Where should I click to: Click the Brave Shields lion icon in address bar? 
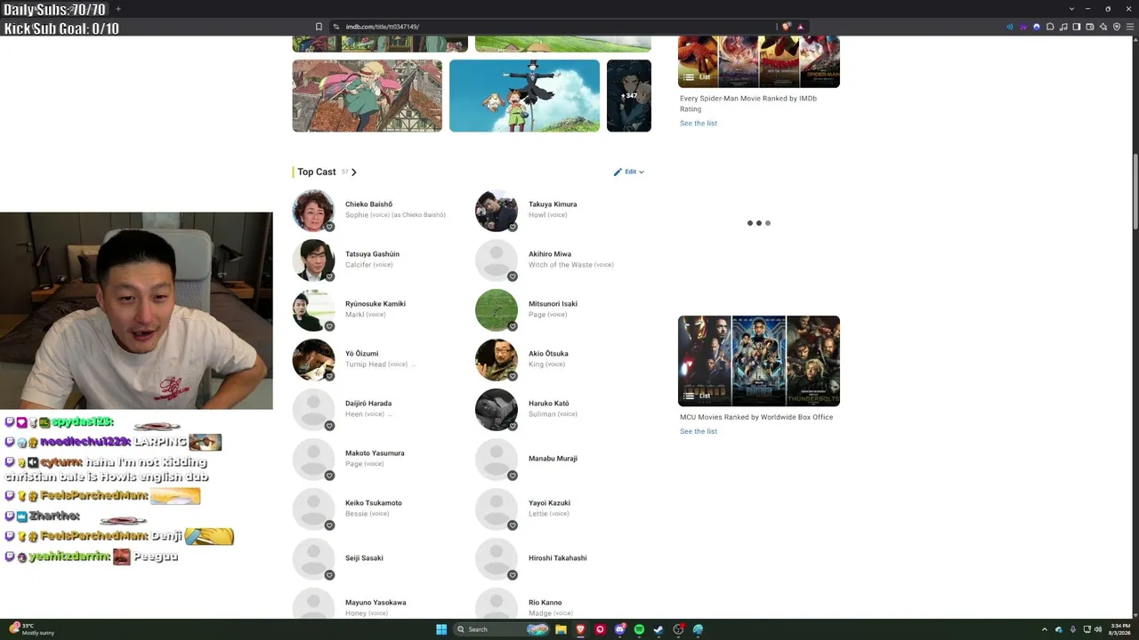click(x=787, y=27)
